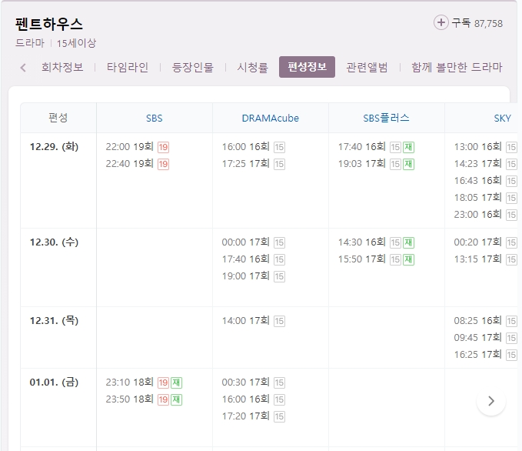This screenshot has width=522, height=451.
Task: Select SBS플러스 17:40 16회 entry
Action: (x=362, y=147)
